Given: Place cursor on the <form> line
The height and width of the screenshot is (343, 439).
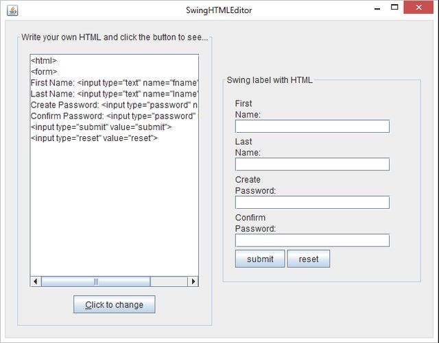Looking at the screenshot, I should point(44,72).
